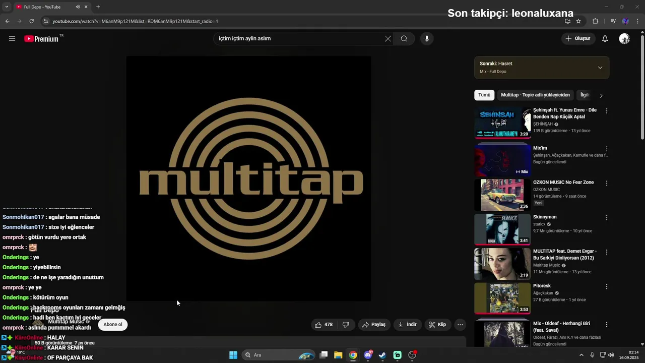Viewport: 645px width, 363px height.
Task: Open Steam from taskbar
Action: pyautogui.click(x=382, y=355)
